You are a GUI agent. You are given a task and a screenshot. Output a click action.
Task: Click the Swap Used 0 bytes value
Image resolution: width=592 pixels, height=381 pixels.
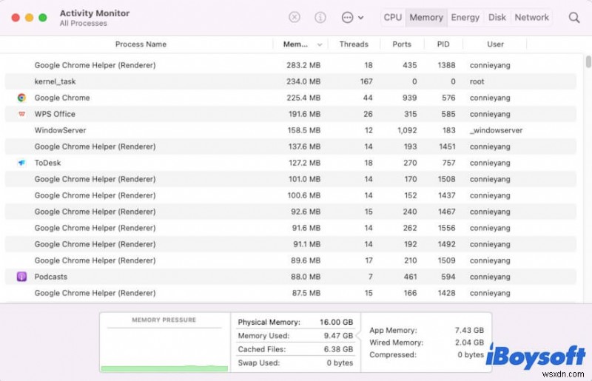(x=340, y=363)
